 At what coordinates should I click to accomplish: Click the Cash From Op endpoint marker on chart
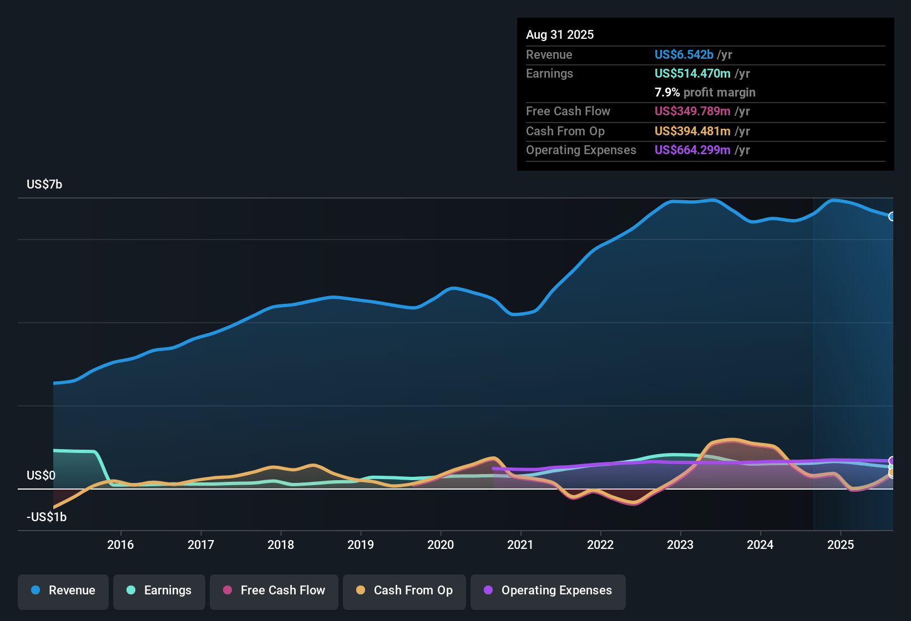(891, 472)
